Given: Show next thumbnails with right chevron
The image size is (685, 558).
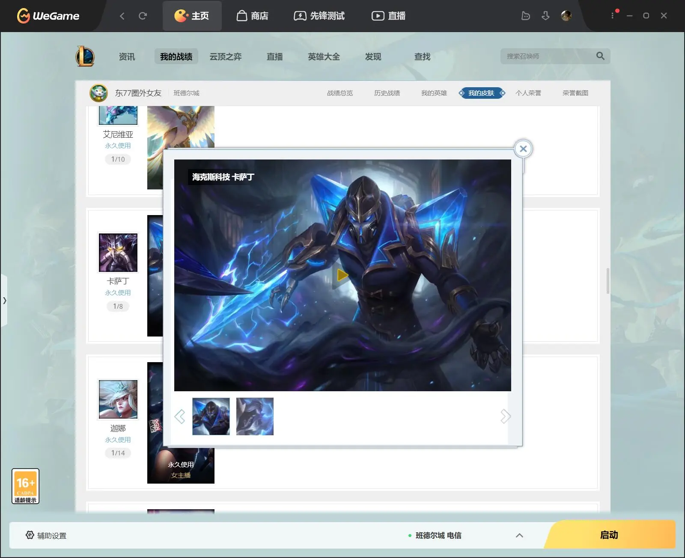Looking at the screenshot, I should pyautogui.click(x=506, y=416).
